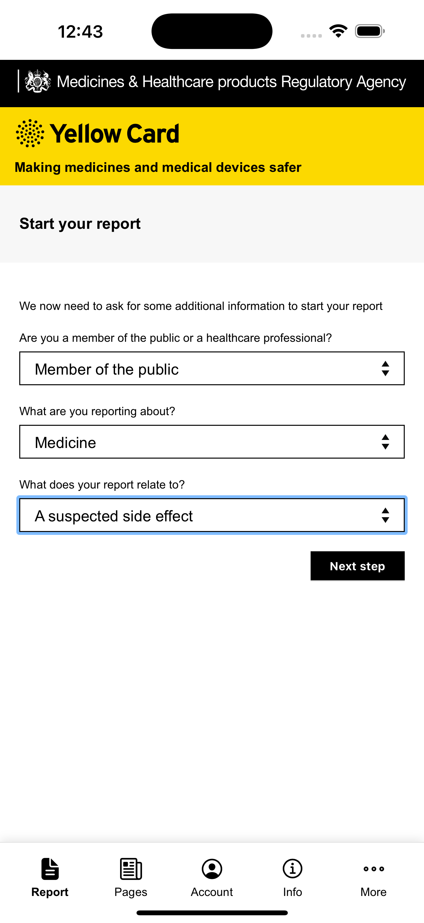Open the Pages newspaper icon
The width and height of the screenshot is (424, 923).
[131, 869]
